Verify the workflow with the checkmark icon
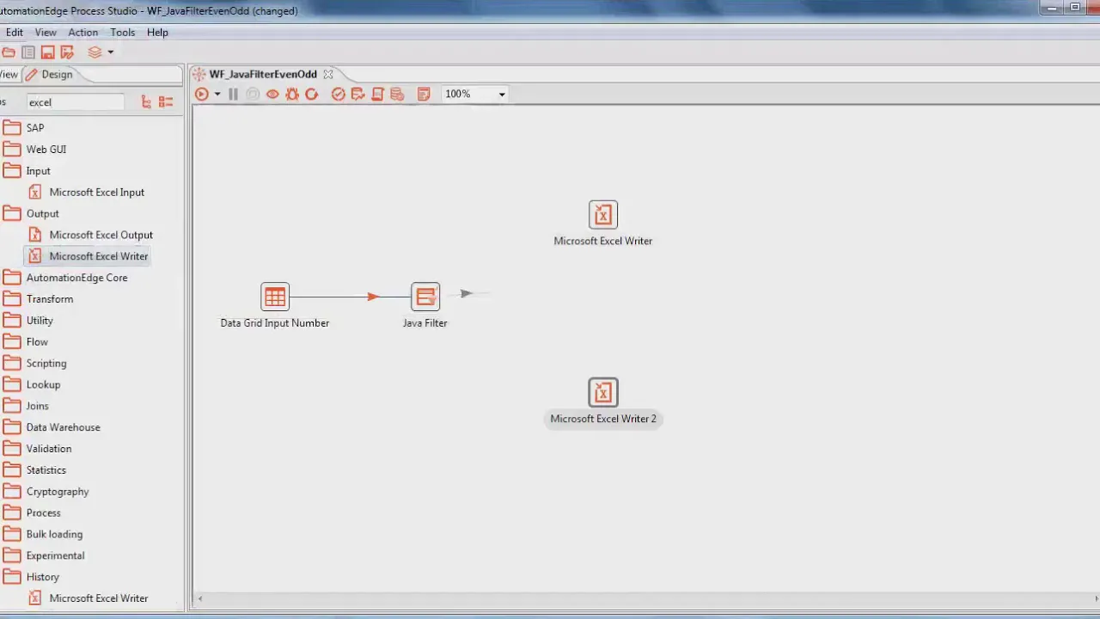This screenshot has height=619, width=1100. pyautogui.click(x=338, y=94)
